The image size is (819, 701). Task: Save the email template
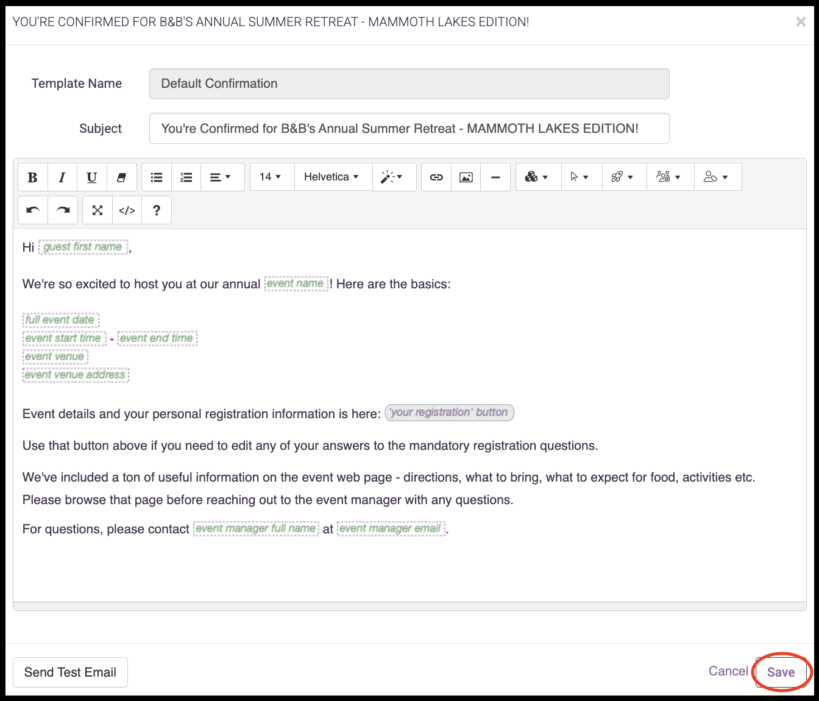point(781,672)
